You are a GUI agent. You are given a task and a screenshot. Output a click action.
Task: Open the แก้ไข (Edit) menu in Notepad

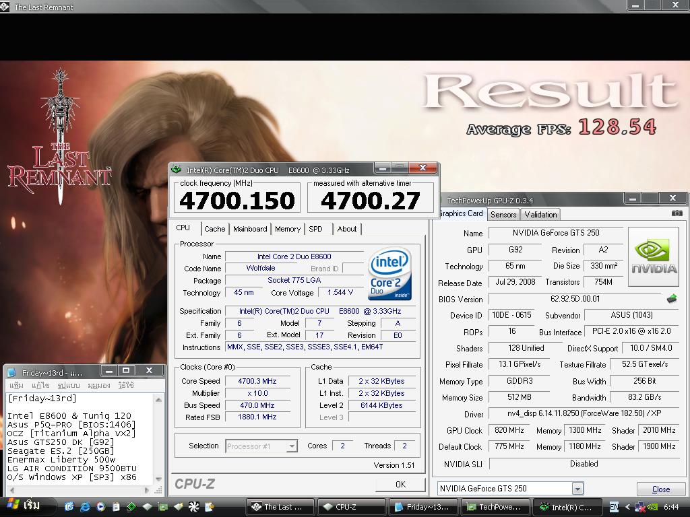tap(40, 385)
